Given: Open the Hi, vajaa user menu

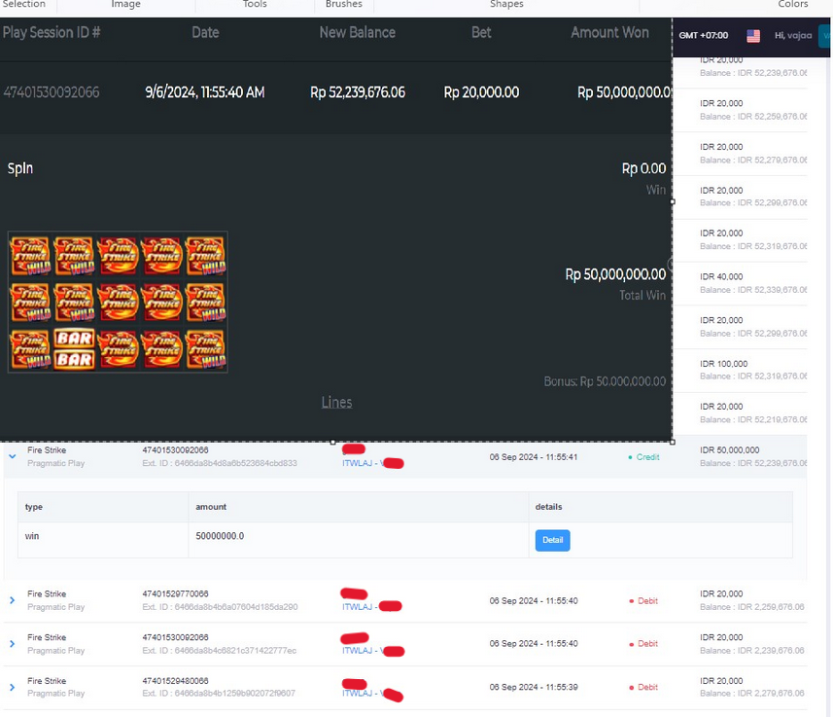Looking at the screenshot, I should 793,36.
